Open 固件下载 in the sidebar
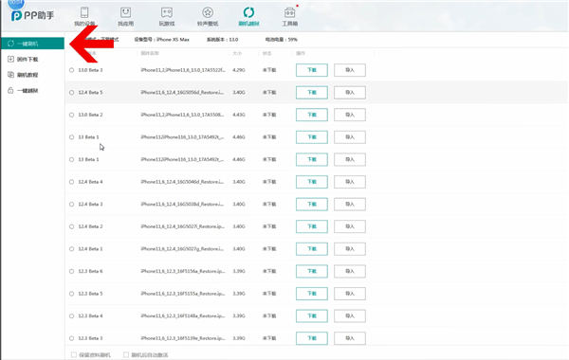The image size is (569, 360). tap(23, 59)
